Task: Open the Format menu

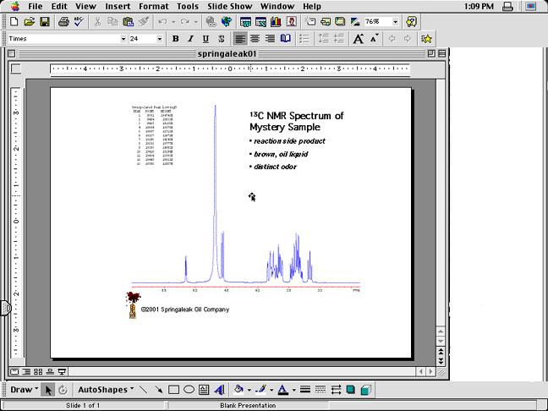Action: 153,6
